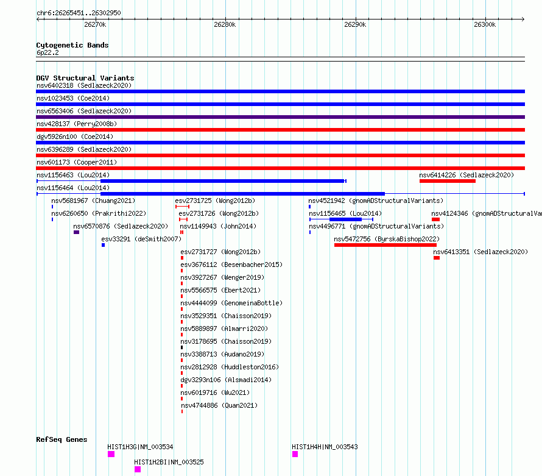Select the blue nsv1023453 (Coe2014) variant bar

pyautogui.click(x=280, y=104)
